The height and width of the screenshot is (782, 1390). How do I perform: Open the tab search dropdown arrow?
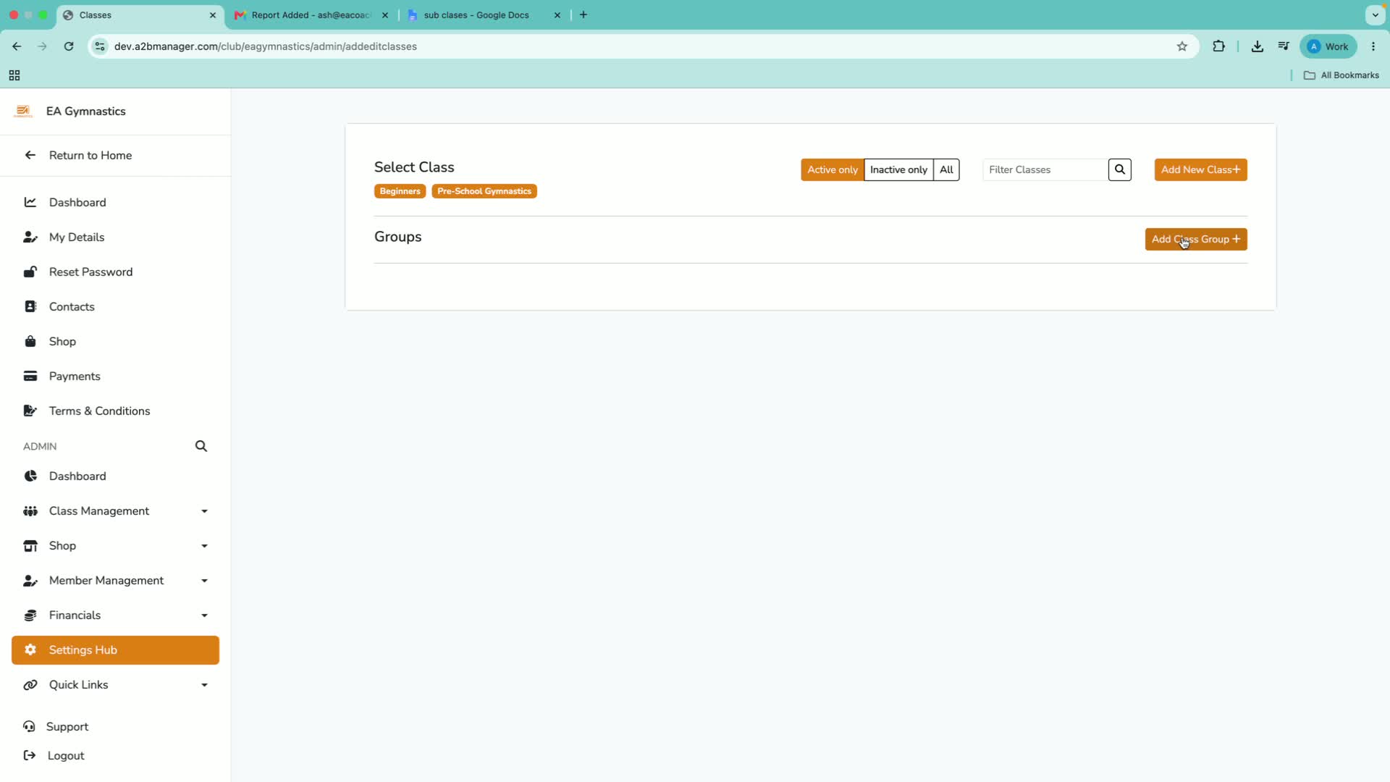(1375, 14)
